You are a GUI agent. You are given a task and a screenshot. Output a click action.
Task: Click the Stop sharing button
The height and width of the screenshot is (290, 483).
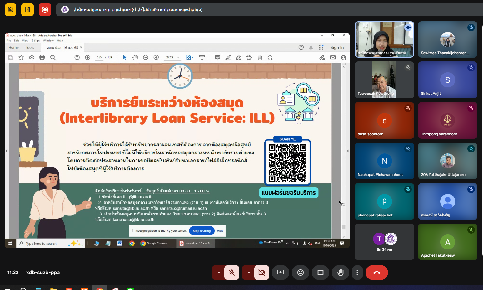(x=202, y=231)
